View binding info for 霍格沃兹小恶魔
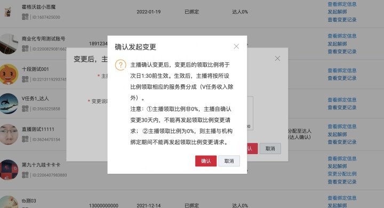Image resolution: width=384 pixels, height=208 pixels. tap(342, 4)
